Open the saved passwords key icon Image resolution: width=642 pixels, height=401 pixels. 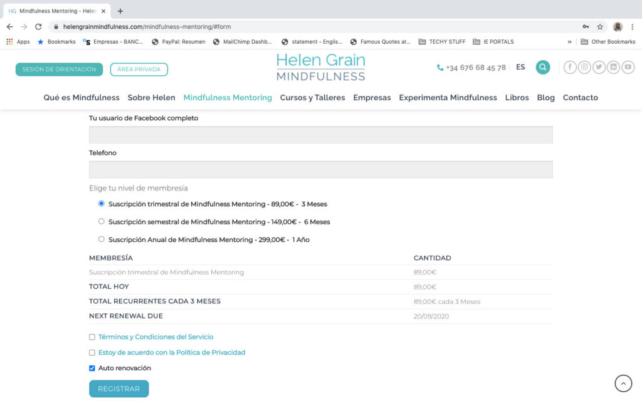586,26
